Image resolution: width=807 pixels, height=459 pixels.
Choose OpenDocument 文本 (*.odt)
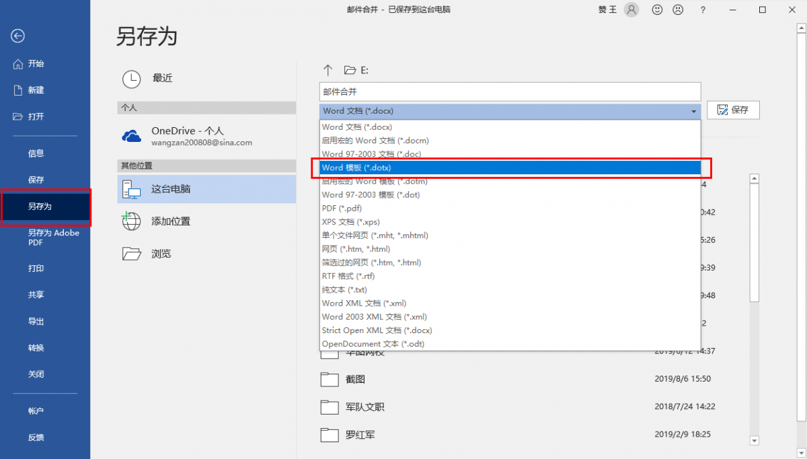[510, 344]
